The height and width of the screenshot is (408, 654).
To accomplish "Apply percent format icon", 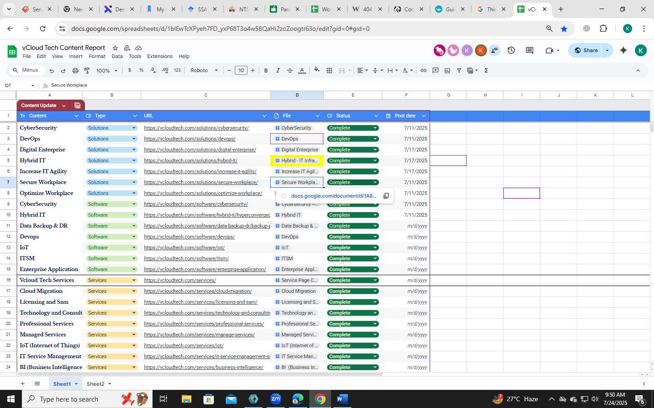I will [141, 70].
